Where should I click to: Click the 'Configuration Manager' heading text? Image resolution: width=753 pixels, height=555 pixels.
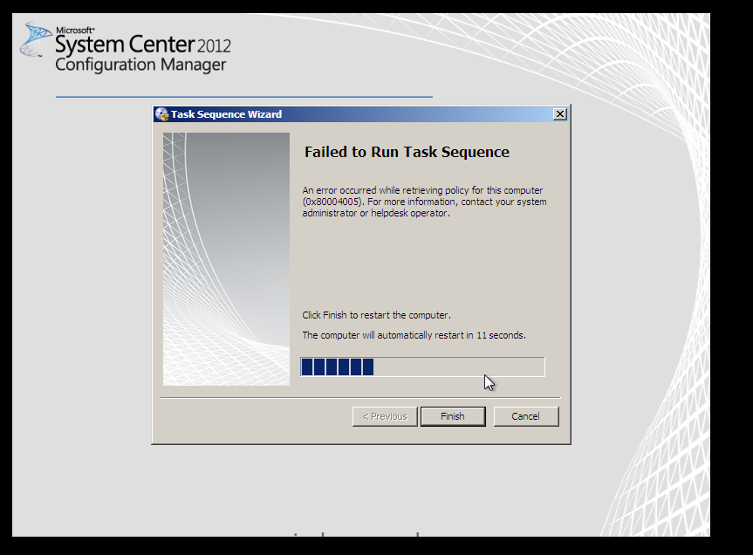tap(140, 65)
